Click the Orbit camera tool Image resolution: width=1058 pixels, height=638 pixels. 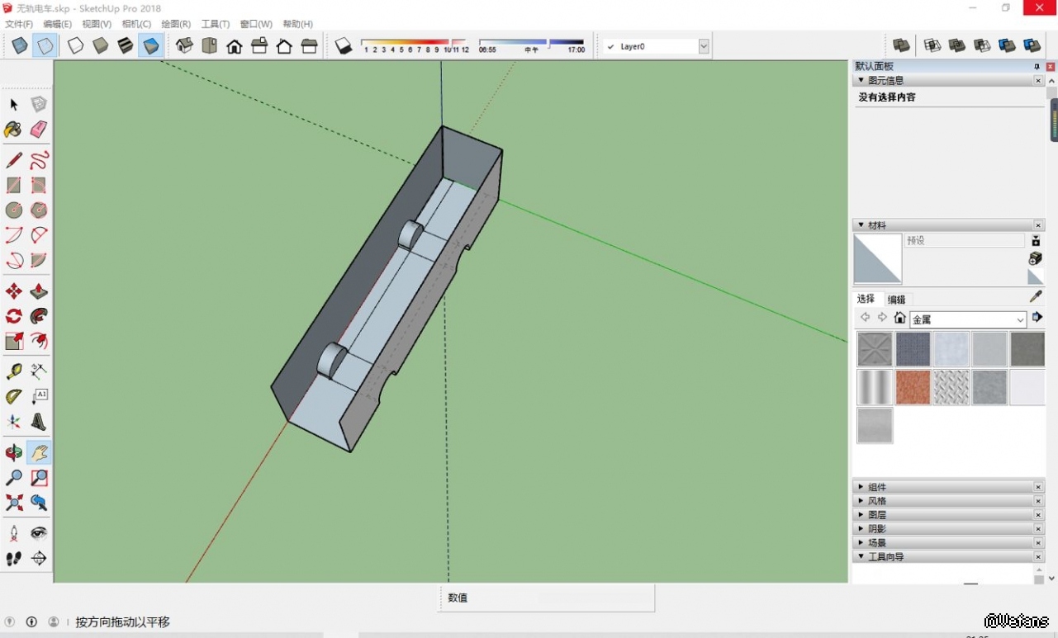14,452
